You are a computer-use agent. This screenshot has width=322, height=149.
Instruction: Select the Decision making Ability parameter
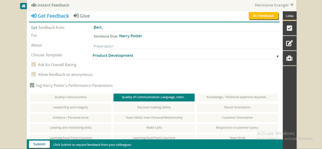(x=154, y=107)
